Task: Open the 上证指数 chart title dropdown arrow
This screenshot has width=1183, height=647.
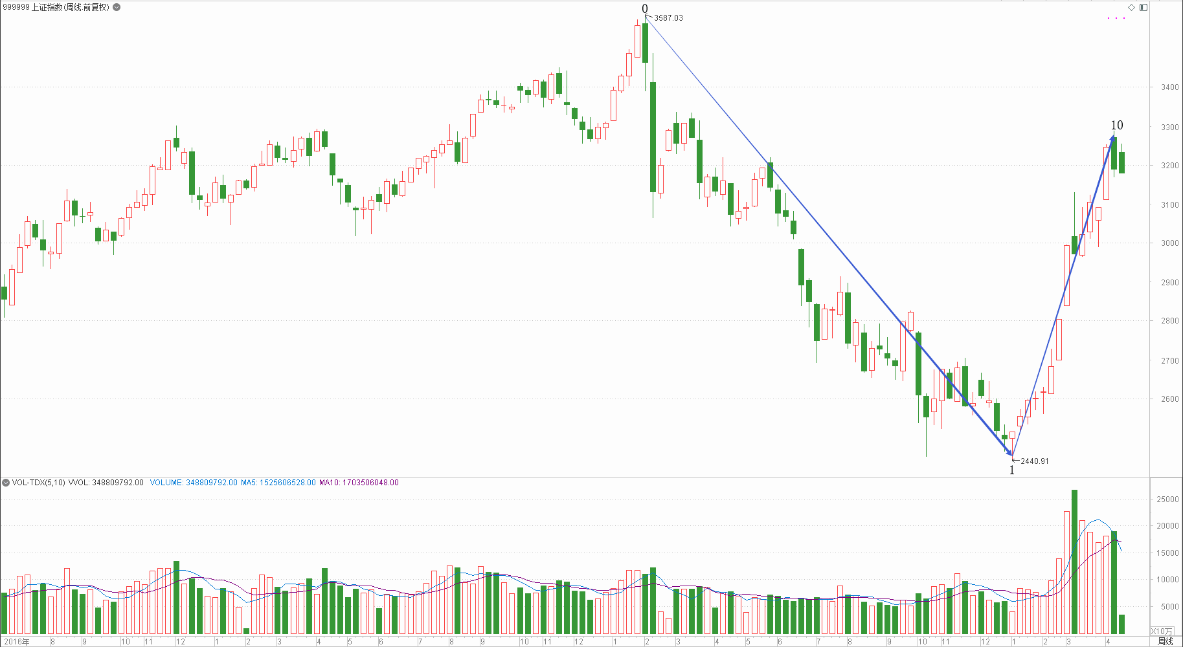Action: click(x=117, y=7)
